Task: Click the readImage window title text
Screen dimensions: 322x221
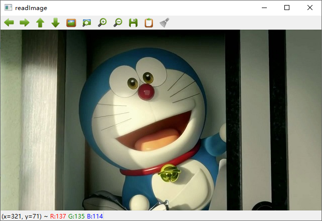Action: click(x=31, y=8)
